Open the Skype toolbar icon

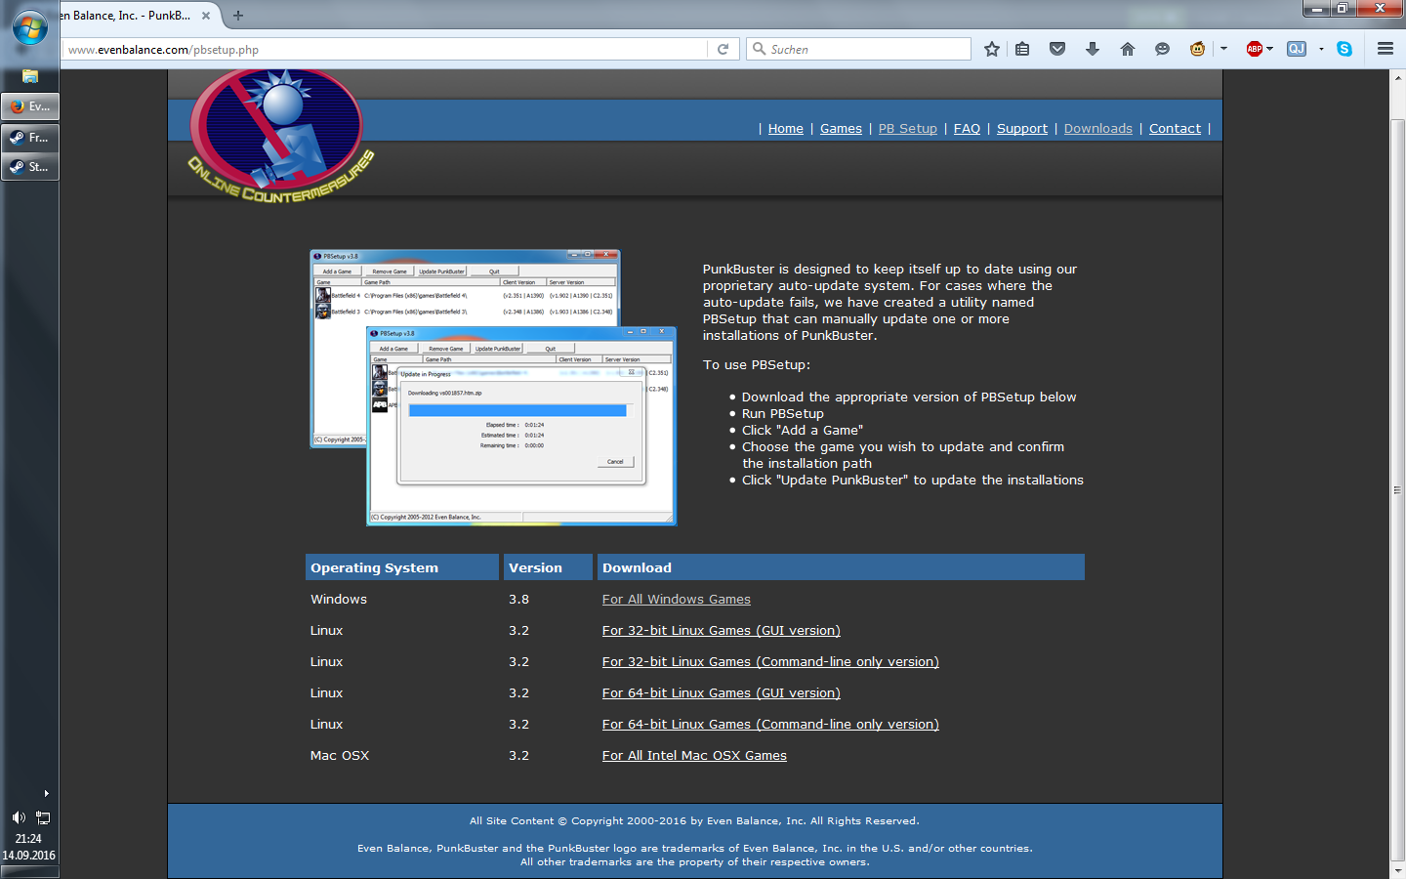click(1344, 49)
